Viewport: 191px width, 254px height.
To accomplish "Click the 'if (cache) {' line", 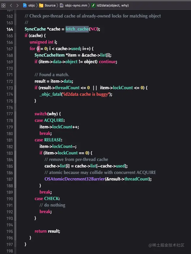I will click(x=35, y=36).
